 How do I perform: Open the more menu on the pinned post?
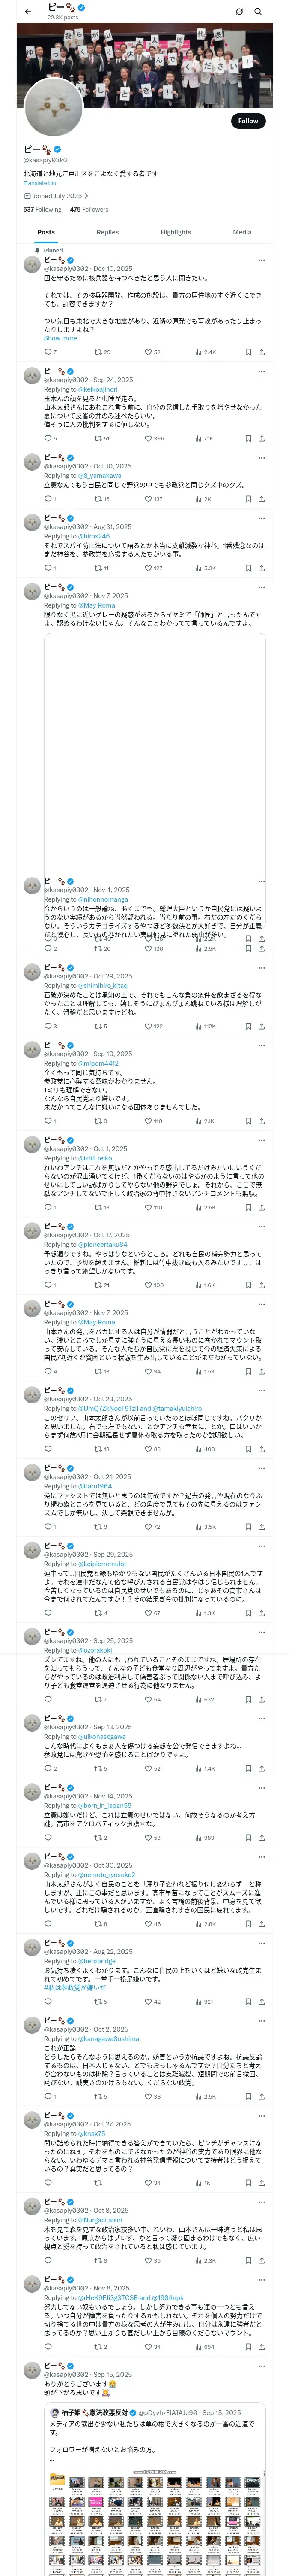tap(261, 260)
